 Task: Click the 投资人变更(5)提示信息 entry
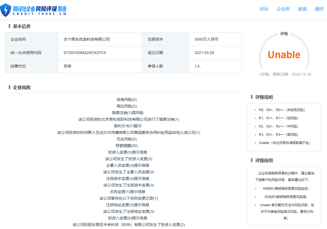[128, 152]
